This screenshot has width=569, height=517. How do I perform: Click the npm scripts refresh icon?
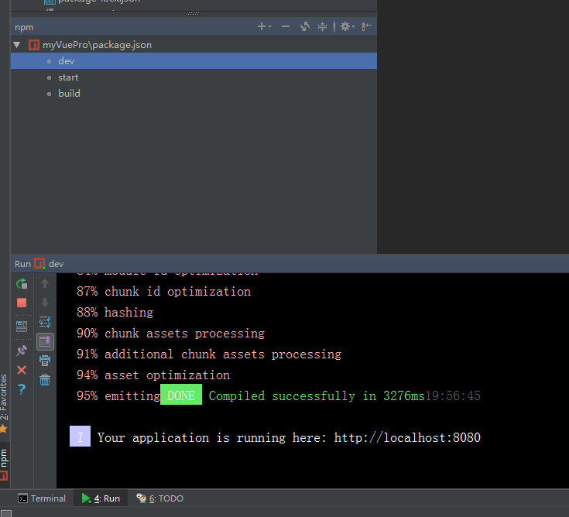[x=305, y=26]
